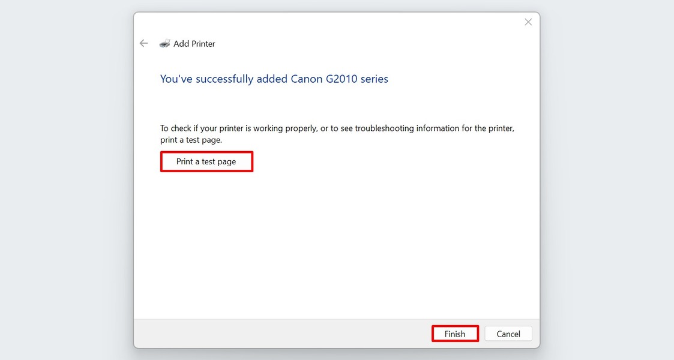Tap the small printer symbol in the titlebar
This screenshot has width=674, height=360.
(x=164, y=43)
